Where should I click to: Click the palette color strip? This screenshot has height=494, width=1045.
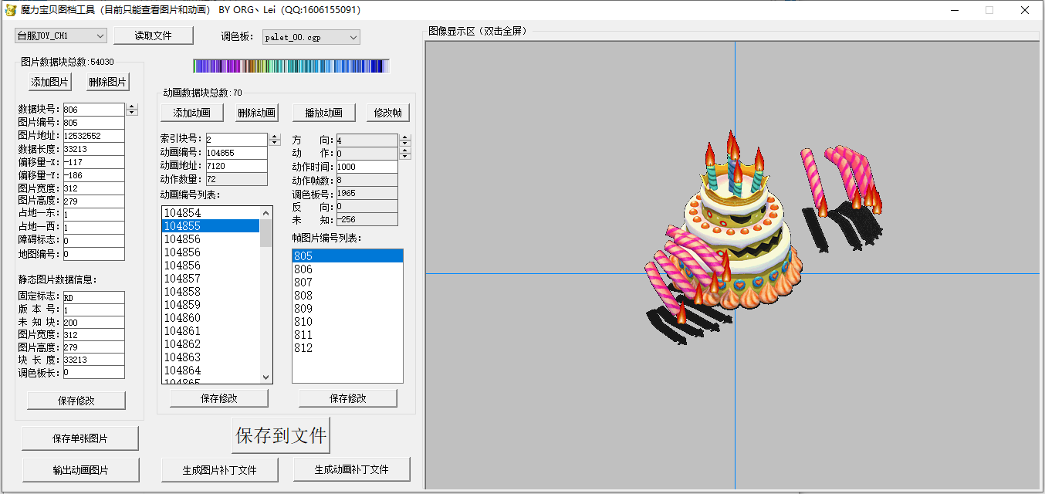pos(291,66)
